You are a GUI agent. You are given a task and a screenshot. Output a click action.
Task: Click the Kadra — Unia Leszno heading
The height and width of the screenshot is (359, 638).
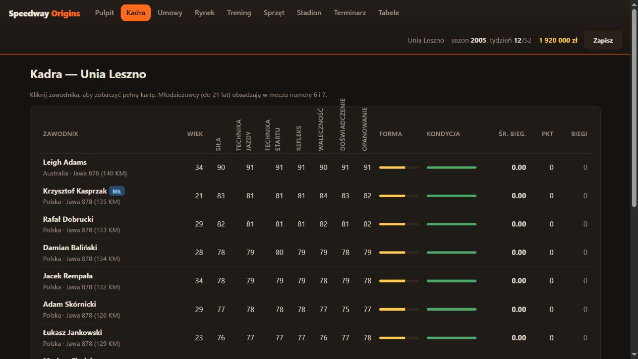point(88,74)
